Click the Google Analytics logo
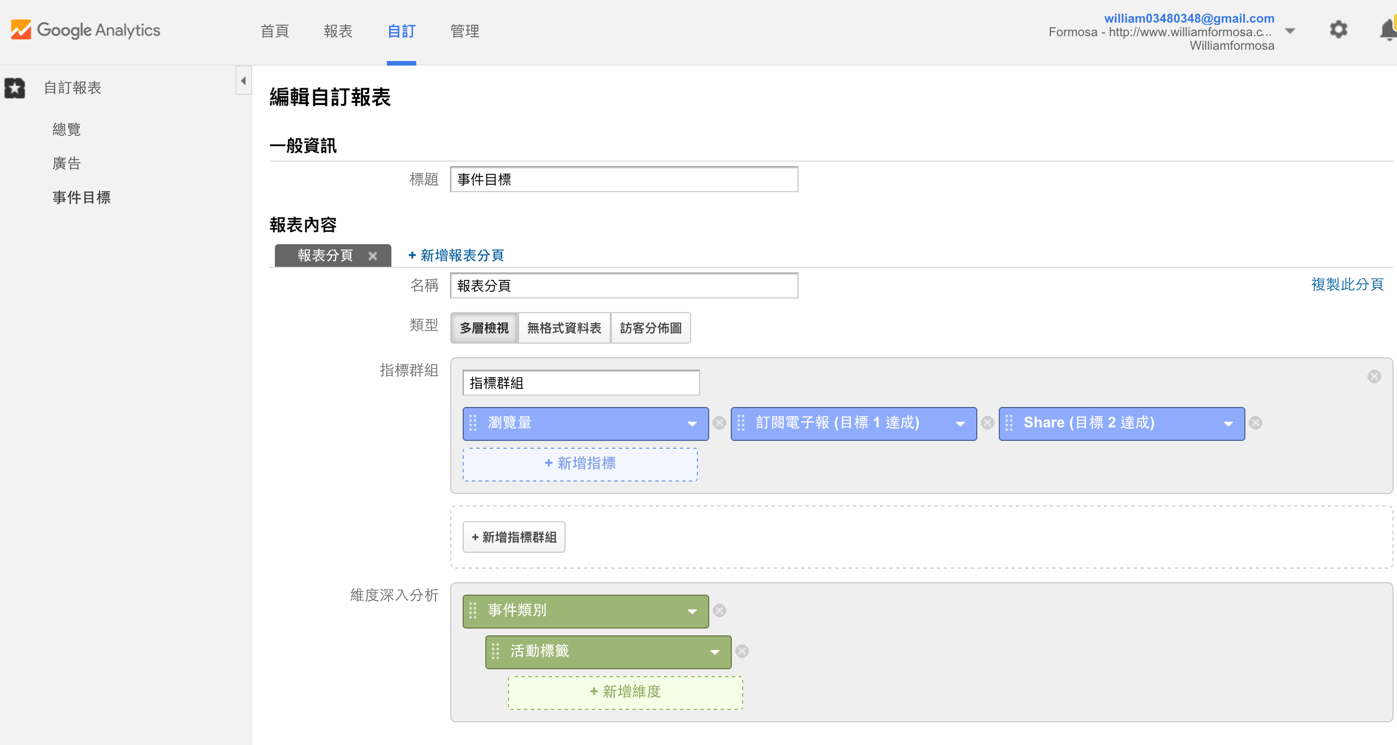Image resolution: width=1397 pixels, height=745 pixels. 85,30
